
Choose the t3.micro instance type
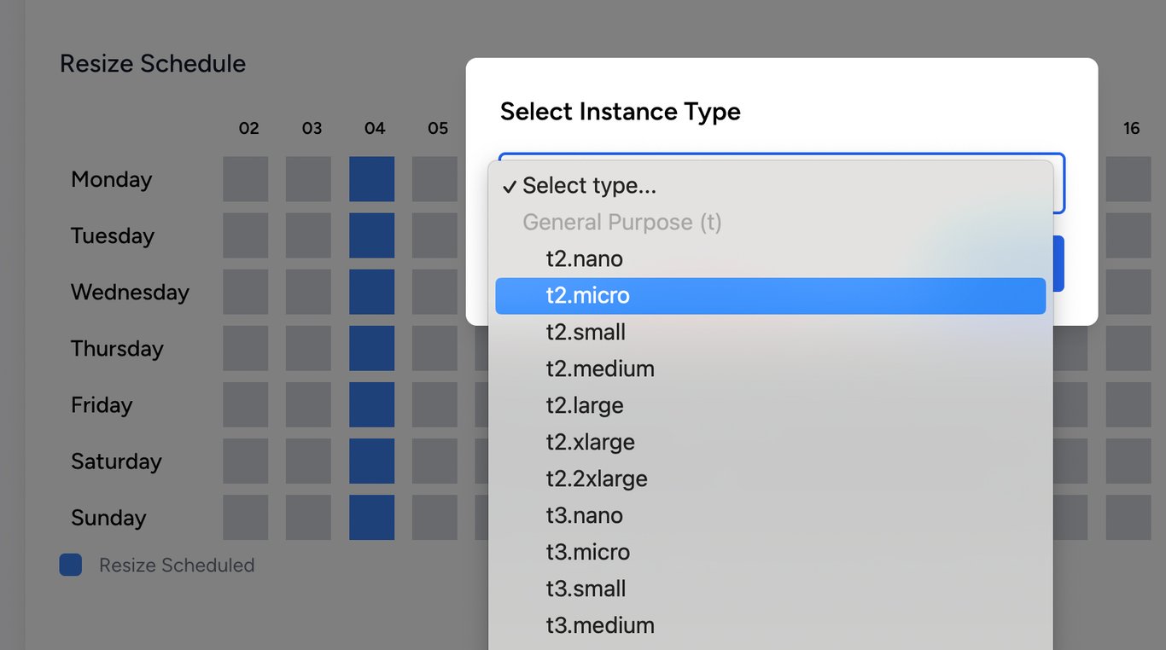pos(588,552)
